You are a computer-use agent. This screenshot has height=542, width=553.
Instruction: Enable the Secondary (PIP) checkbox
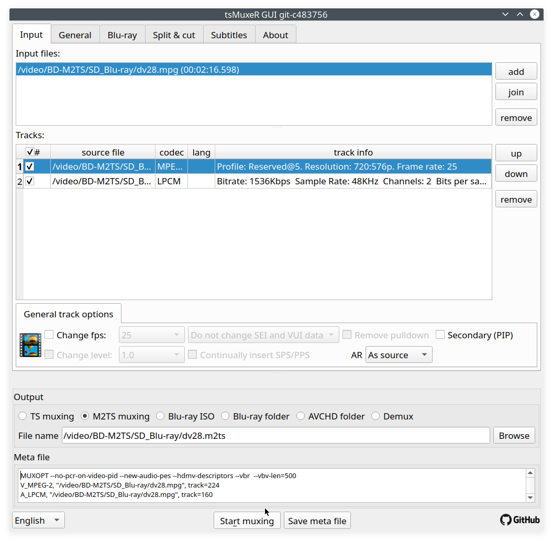point(440,335)
